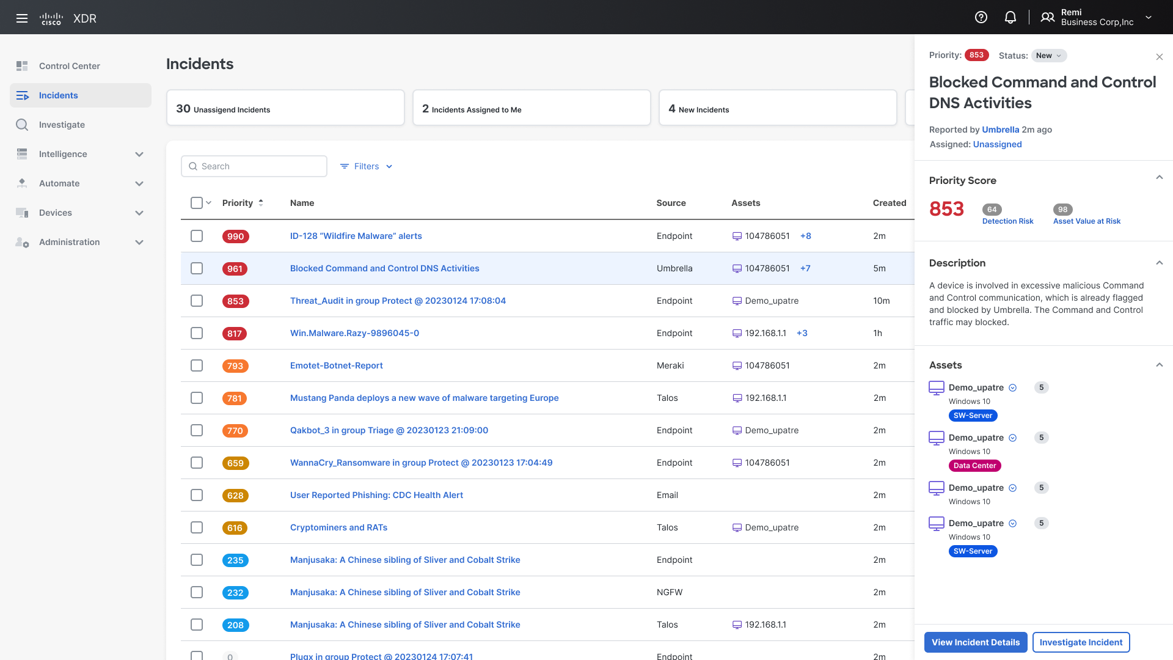
Task: Click the Administration sidebar icon
Action: (x=22, y=242)
